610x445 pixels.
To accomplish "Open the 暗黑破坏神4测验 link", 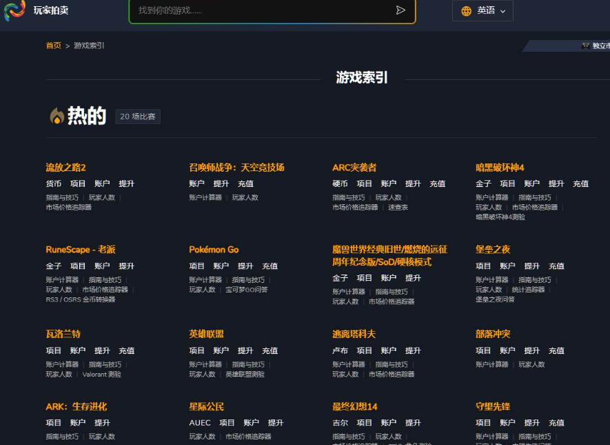I will coord(500,217).
